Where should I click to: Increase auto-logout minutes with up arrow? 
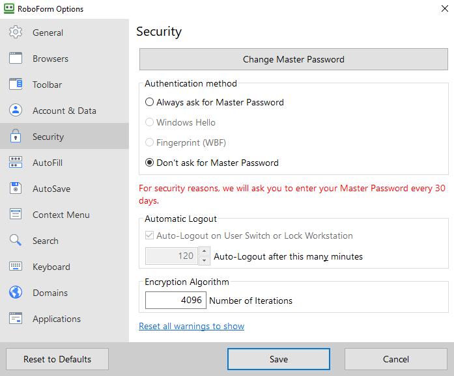(205, 252)
